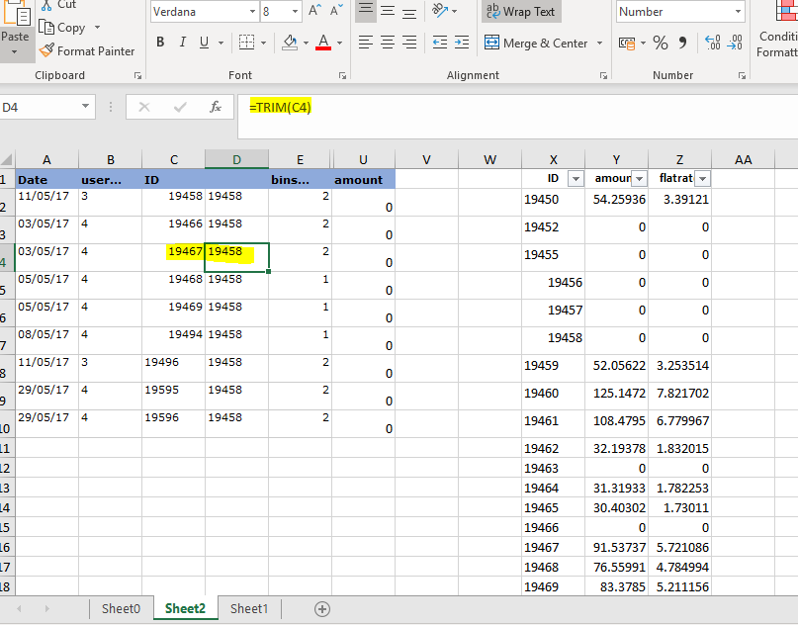Screen dimensions: 798x625
Task: Switch to the Sheet0 tab
Action: click(x=121, y=609)
